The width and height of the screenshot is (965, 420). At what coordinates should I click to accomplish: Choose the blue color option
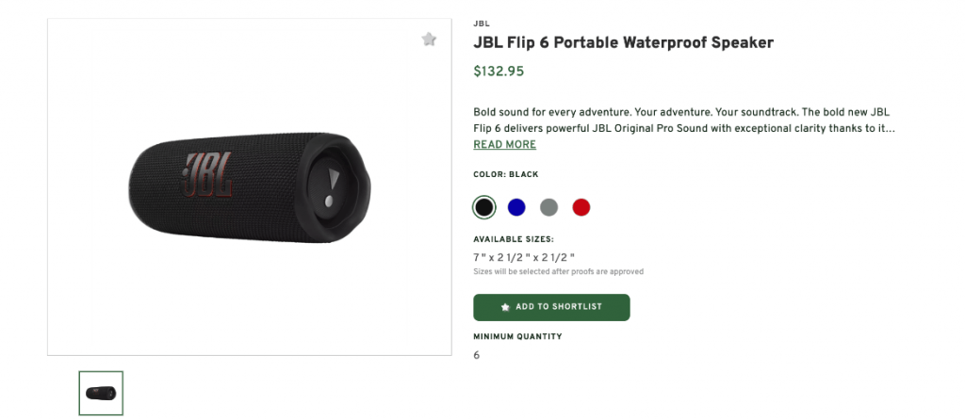coord(516,207)
